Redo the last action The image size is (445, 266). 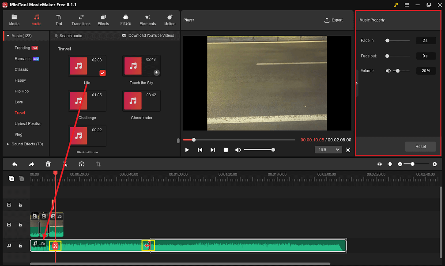[31, 164]
